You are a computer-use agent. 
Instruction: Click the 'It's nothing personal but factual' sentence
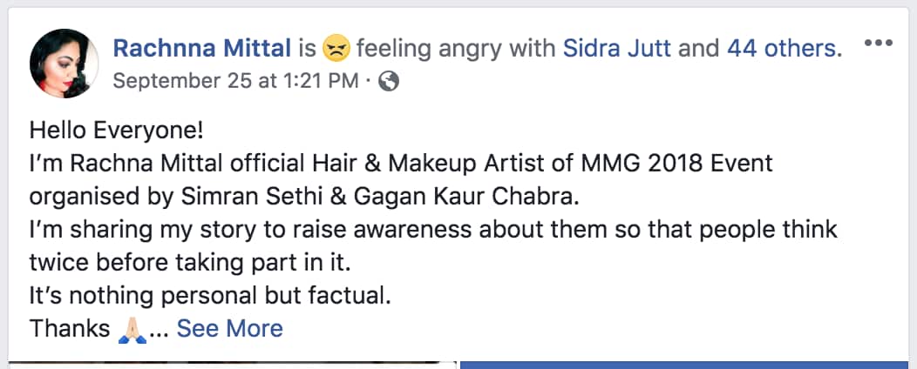pyautogui.click(x=210, y=296)
